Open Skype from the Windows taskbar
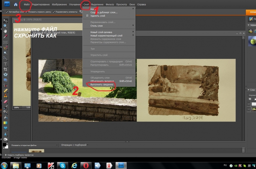The image size is (256, 169). pos(62,165)
